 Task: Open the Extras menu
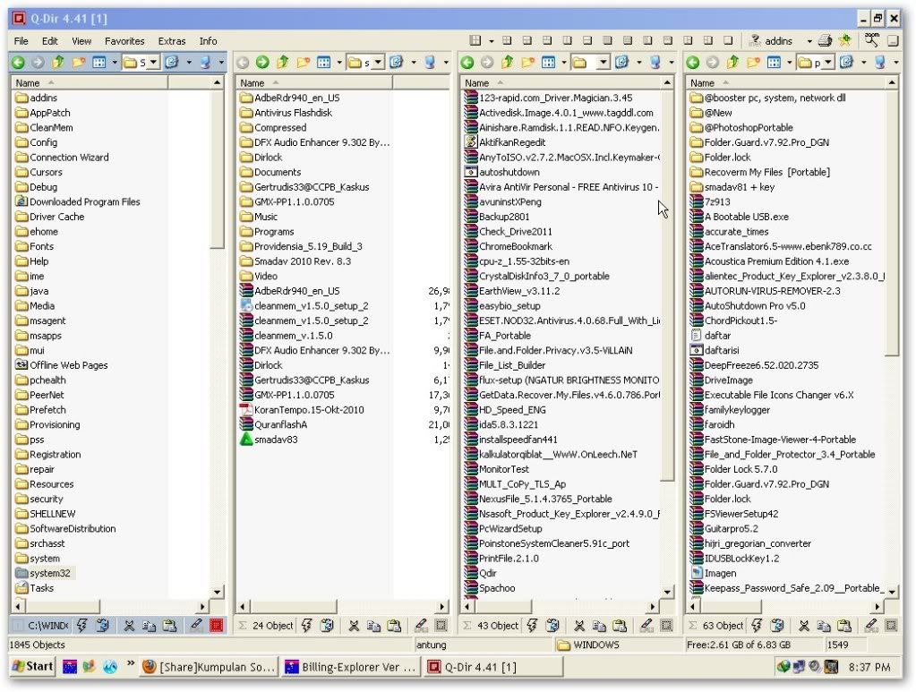[172, 41]
